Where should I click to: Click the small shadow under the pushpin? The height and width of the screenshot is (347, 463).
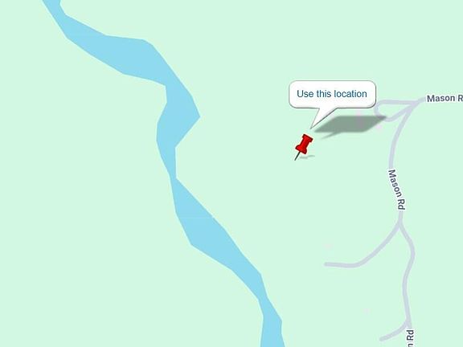point(308,157)
